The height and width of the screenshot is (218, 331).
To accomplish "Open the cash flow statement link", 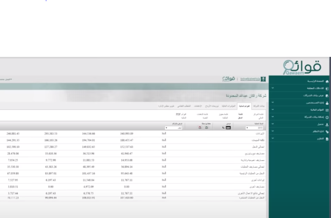I will coord(202,116).
